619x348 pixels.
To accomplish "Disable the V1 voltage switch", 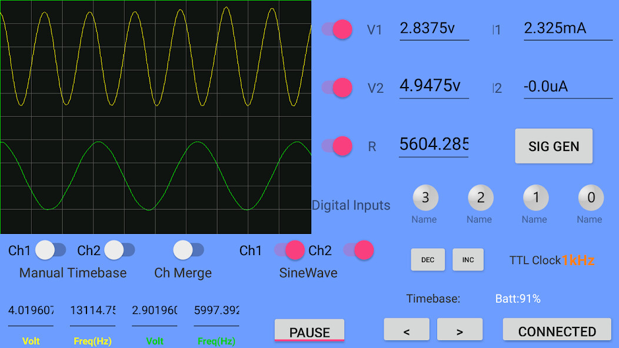I will (337, 29).
